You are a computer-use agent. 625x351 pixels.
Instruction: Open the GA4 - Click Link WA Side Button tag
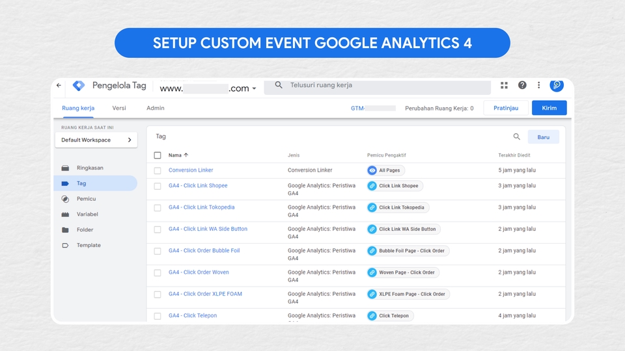click(x=208, y=229)
